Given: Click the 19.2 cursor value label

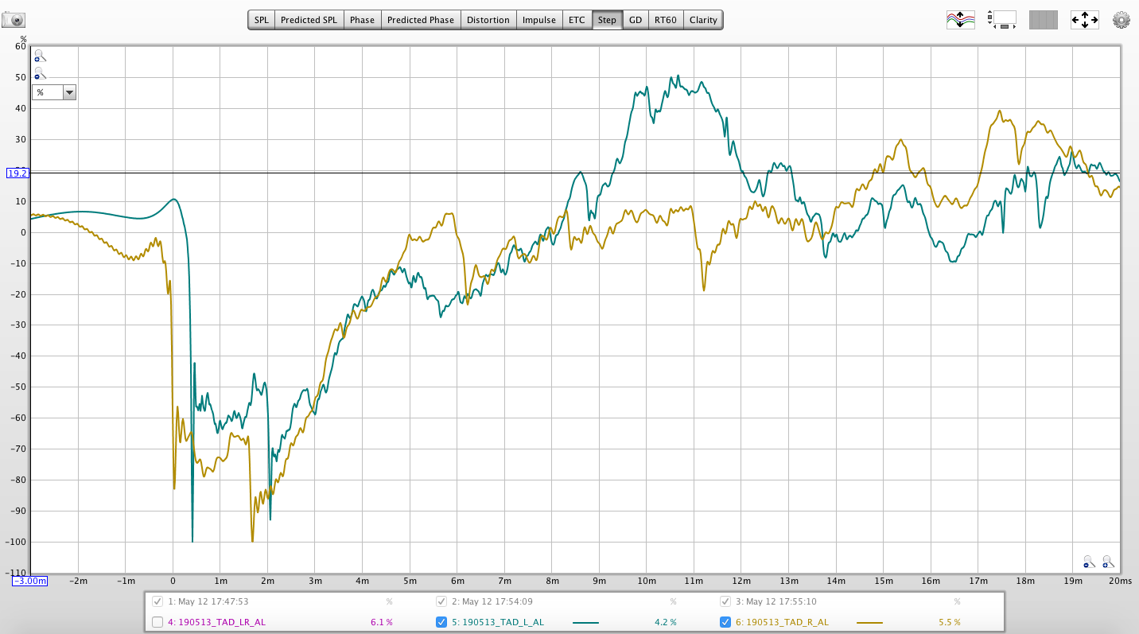Looking at the screenshot, I should [17, 173].
